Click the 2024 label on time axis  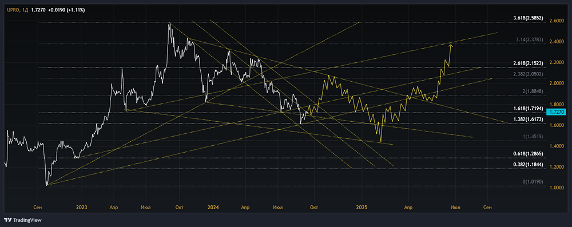(213, 208)
